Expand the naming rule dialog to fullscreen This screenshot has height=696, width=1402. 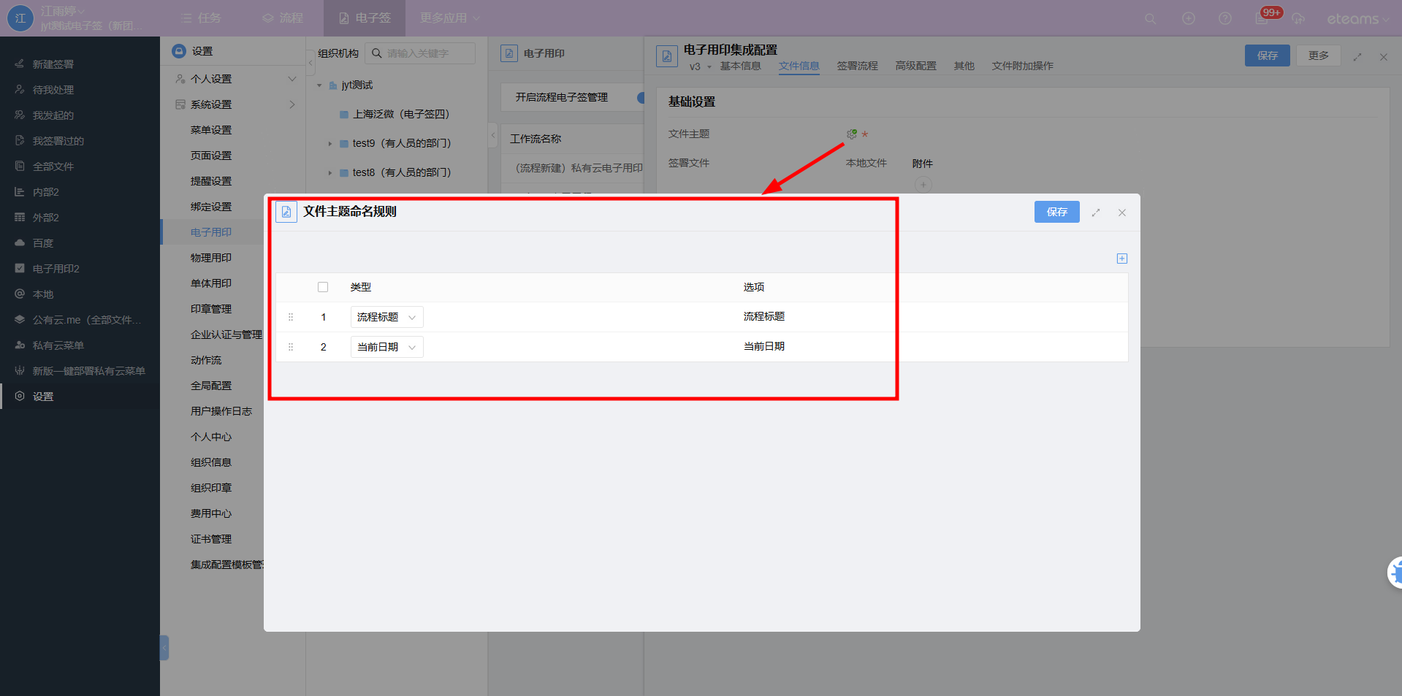1096,213
